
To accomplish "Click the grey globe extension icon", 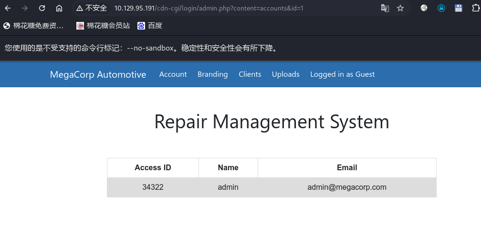I will tap(424, 8).
